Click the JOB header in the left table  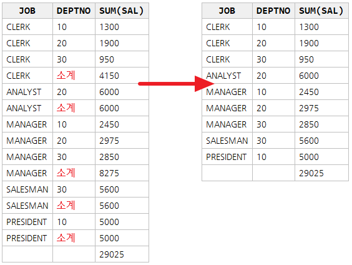point(27,11)
